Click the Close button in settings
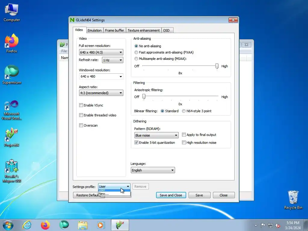Viewport: 308px width, 231px height. point(223,195)
